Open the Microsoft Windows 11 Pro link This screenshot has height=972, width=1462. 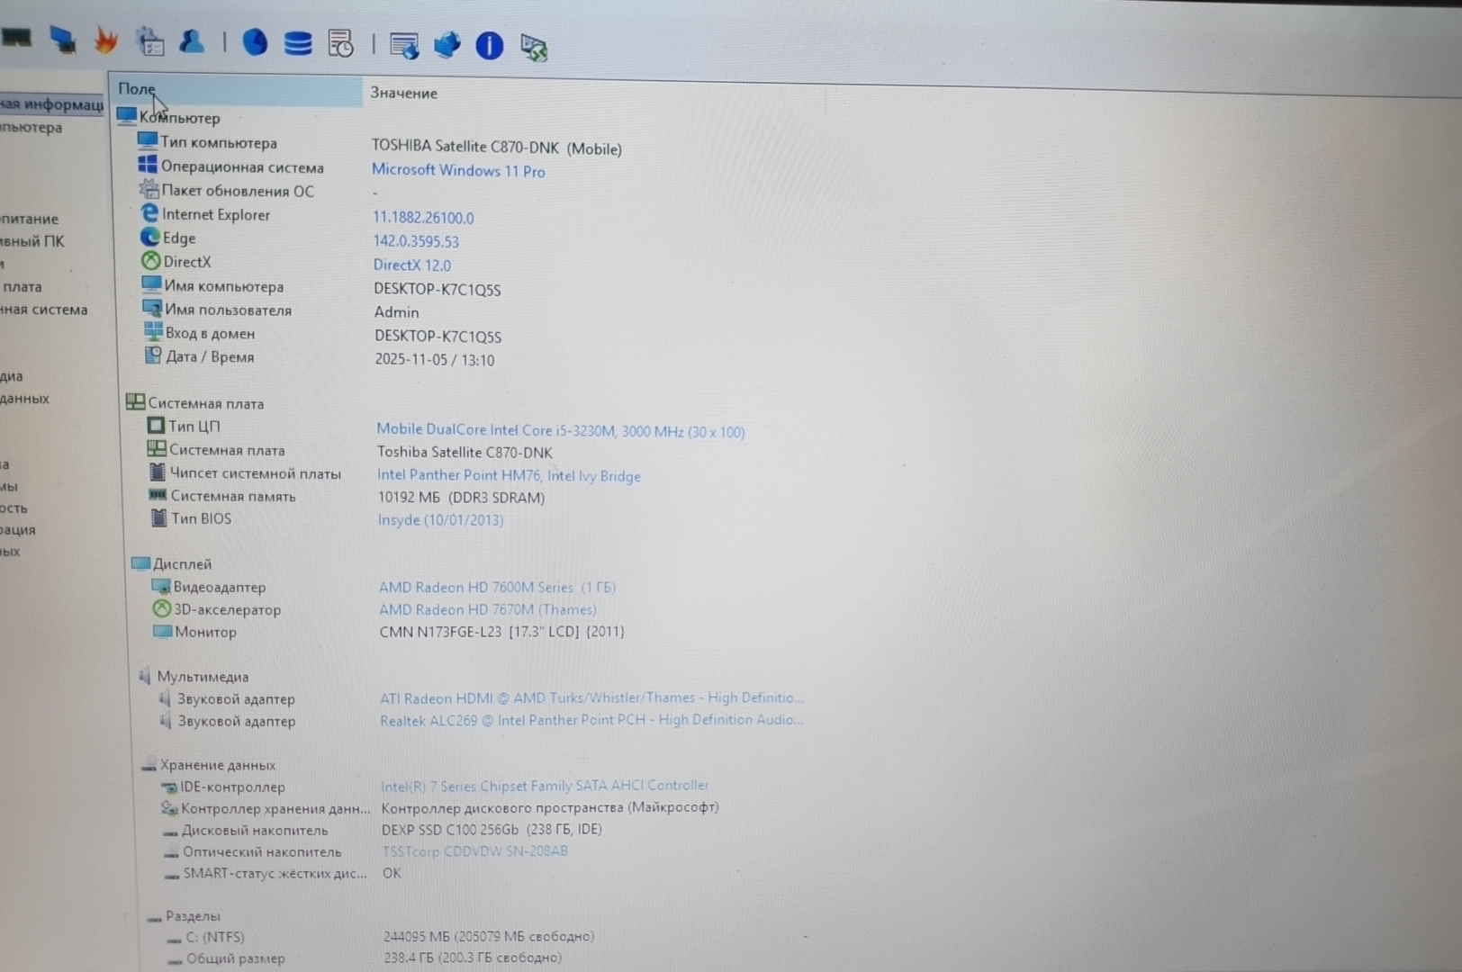coord(457,170)
